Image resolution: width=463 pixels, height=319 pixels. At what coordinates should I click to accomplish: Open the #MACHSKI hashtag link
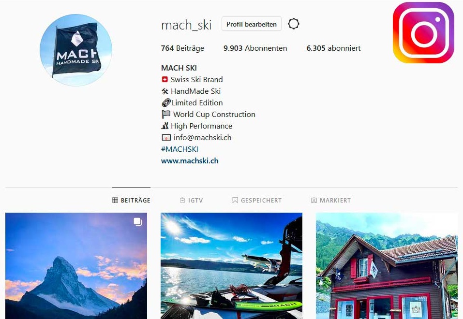(x=179, y=149)
